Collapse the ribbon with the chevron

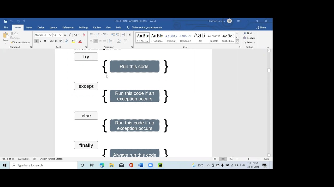click(x=268, y=47)
